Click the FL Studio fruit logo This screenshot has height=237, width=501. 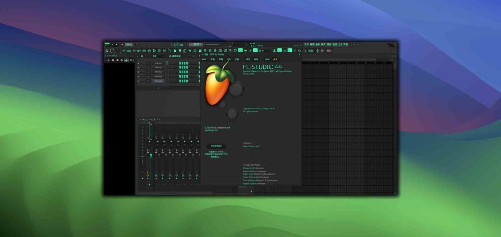[221, 83]
